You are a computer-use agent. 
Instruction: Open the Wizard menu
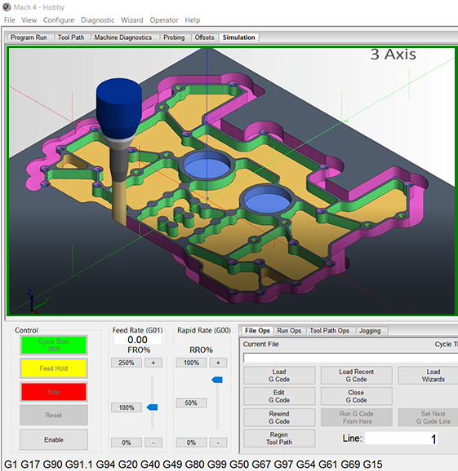click(131, 20)
